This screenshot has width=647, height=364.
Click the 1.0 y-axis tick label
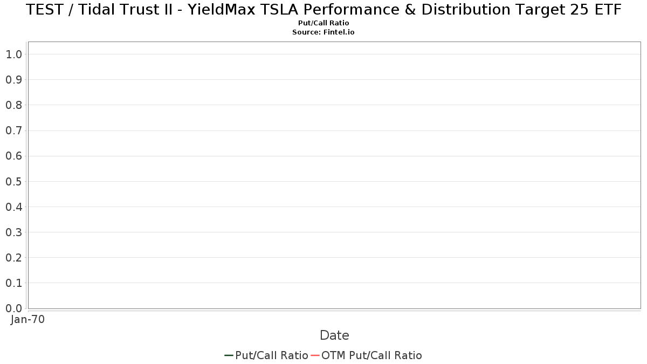[13, 54]
